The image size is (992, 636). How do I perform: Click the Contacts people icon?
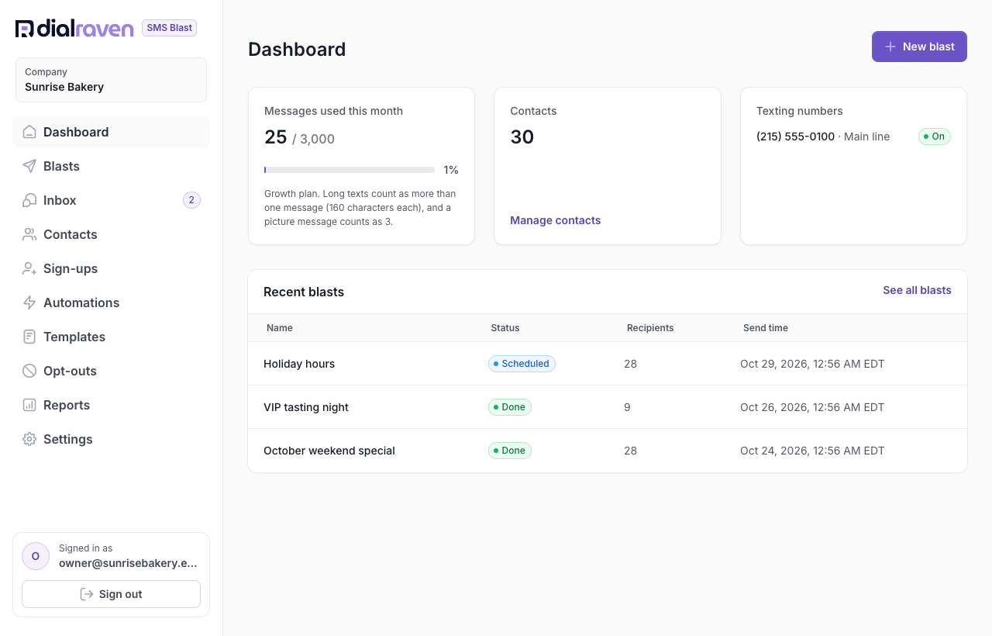point(29,234)
